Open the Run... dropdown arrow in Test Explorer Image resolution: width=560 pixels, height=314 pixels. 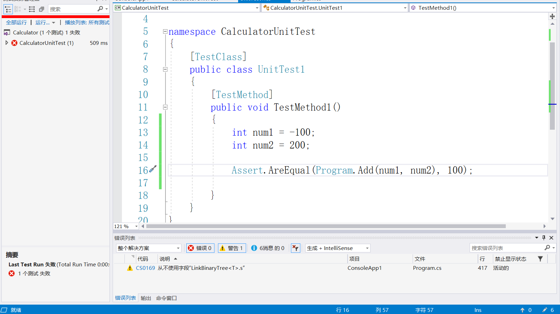[54, 23]
